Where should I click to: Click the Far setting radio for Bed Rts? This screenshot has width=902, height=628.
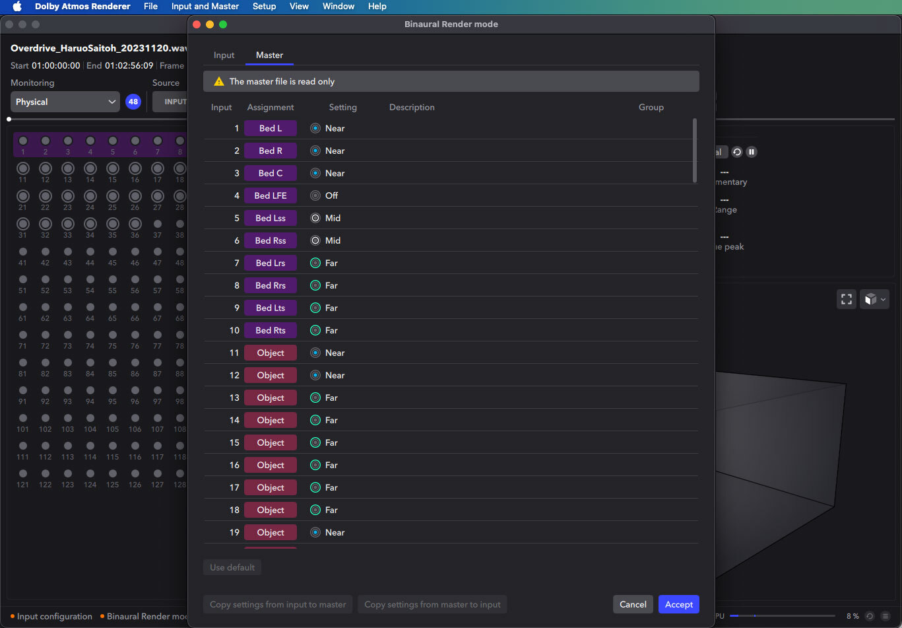(315, 330)
